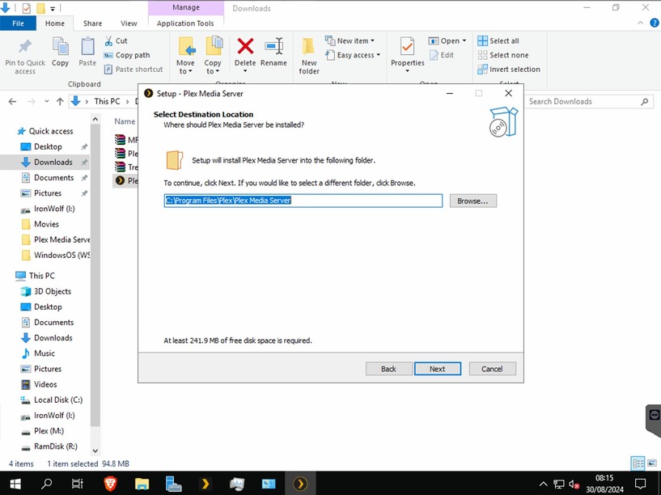Click the Plex setup taskbar icon
Screen dimensions: 661x495
(300, 484)
